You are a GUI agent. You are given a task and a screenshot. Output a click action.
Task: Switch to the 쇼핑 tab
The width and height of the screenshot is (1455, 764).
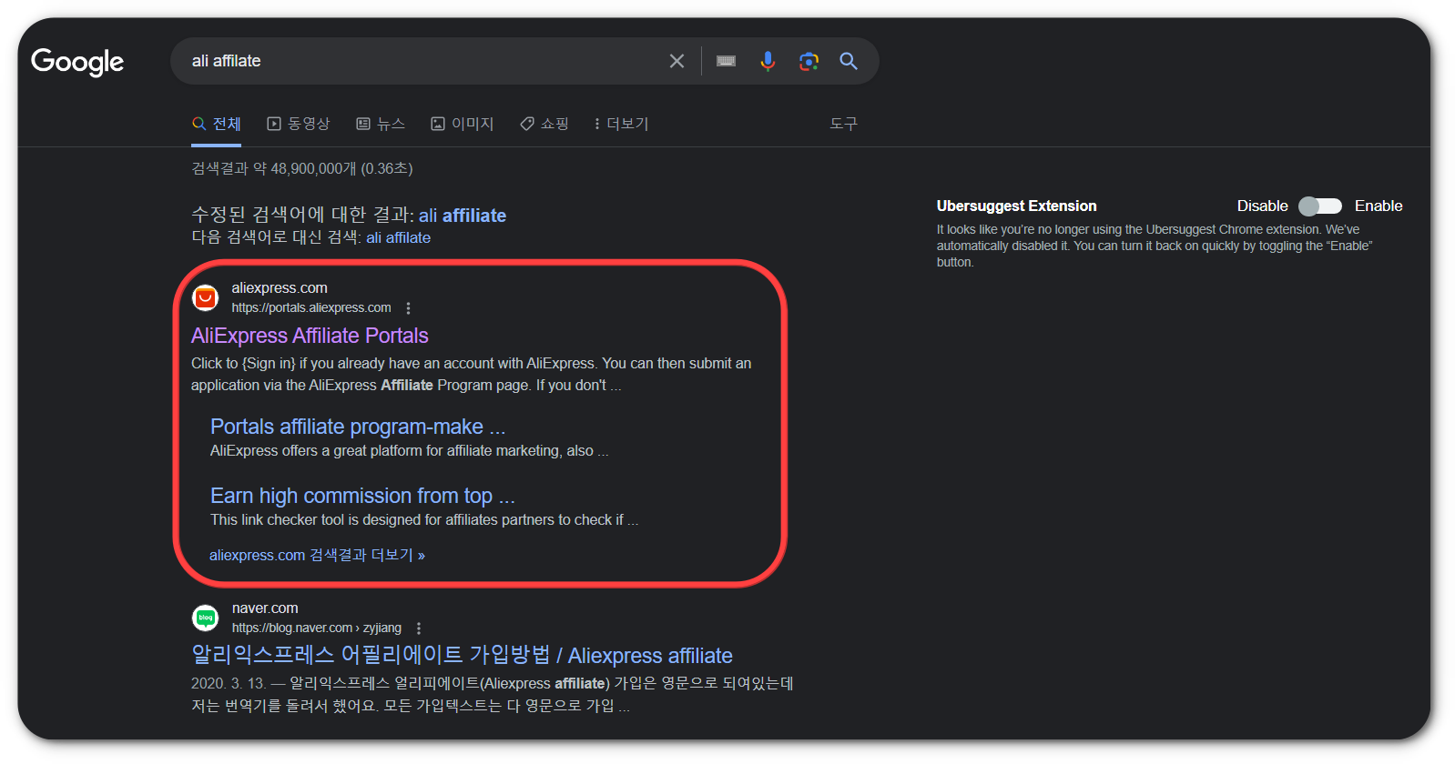(x=544, y=124)
